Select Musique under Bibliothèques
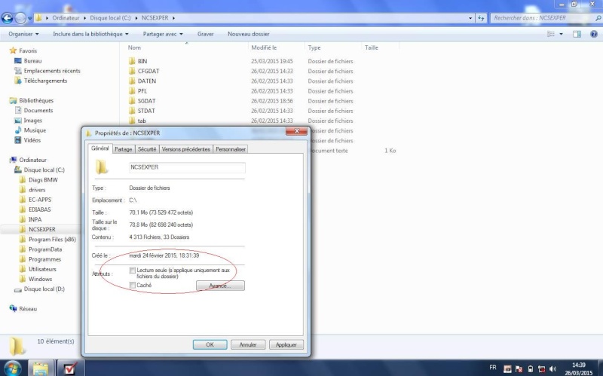 35,130
